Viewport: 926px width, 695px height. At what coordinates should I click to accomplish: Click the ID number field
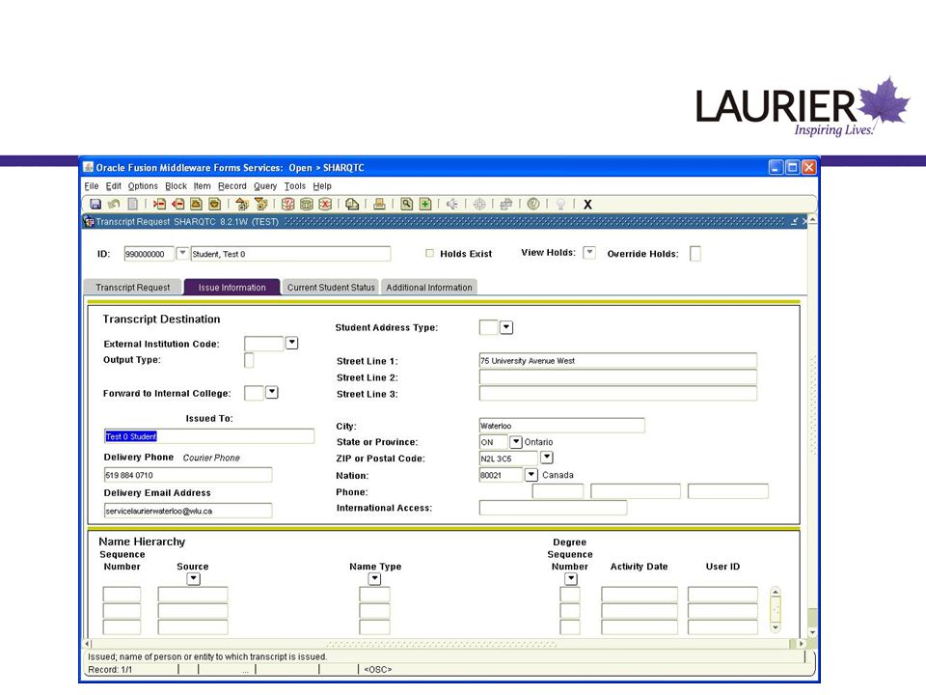[x=149, y=254]
